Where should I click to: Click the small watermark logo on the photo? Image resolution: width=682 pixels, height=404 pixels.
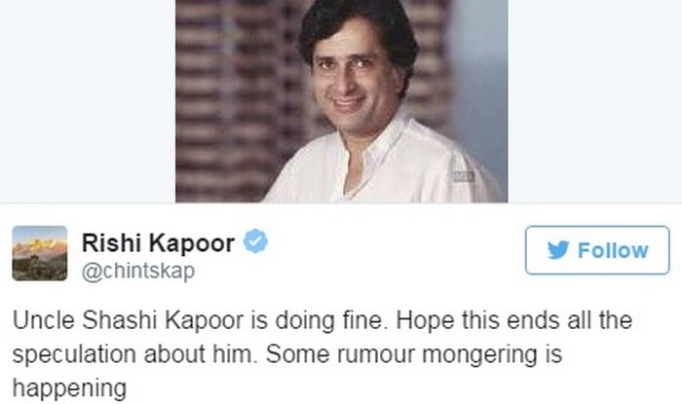[x=463, y=176]
